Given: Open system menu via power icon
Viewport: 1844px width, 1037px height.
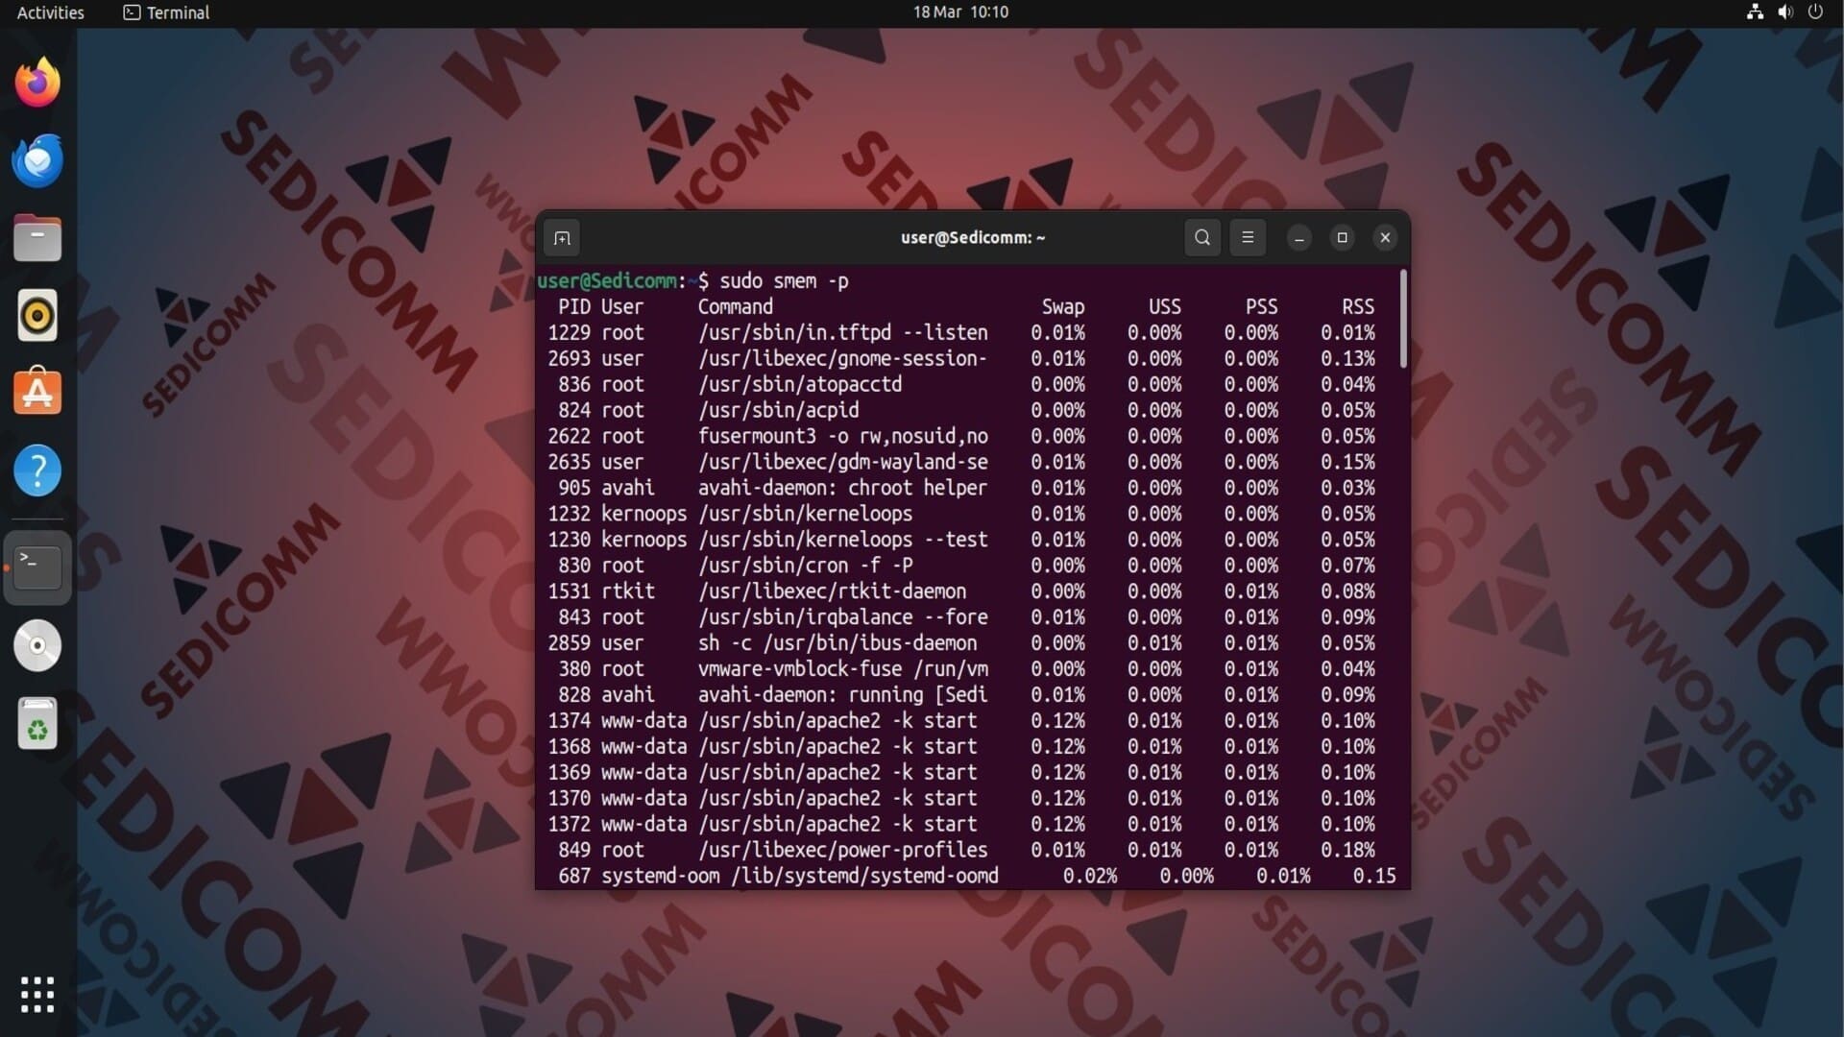Looking at the screenshot, I should coord(1815,12).
